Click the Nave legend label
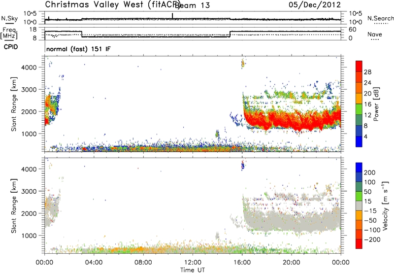Screen dimensions: 394x273 click(x=375, y=34)
